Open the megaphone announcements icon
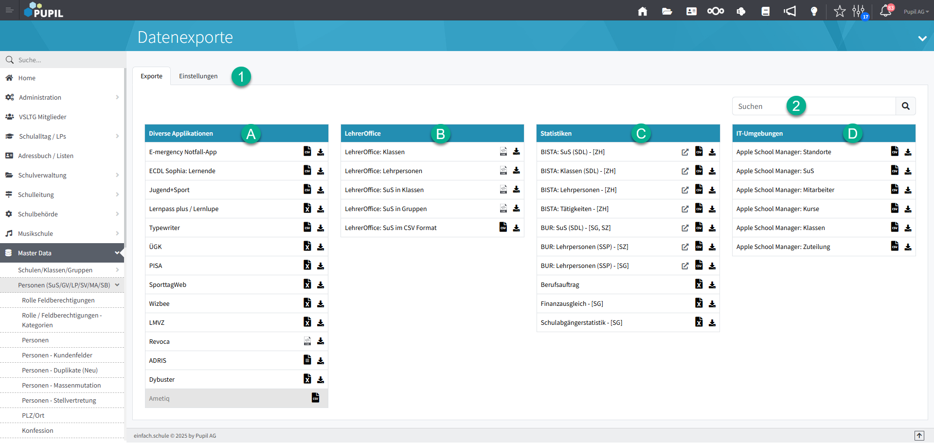This screenshot has height=443, width=934. coord(790,11)
